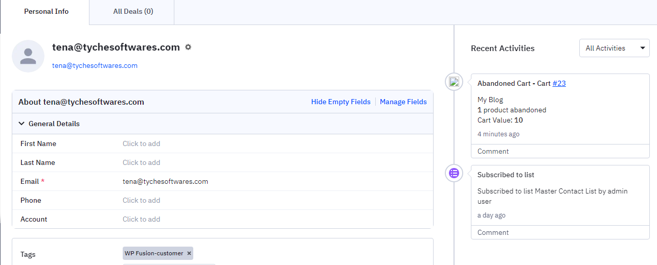
Task: Open Manage Fields link
Action: point(403,102)
